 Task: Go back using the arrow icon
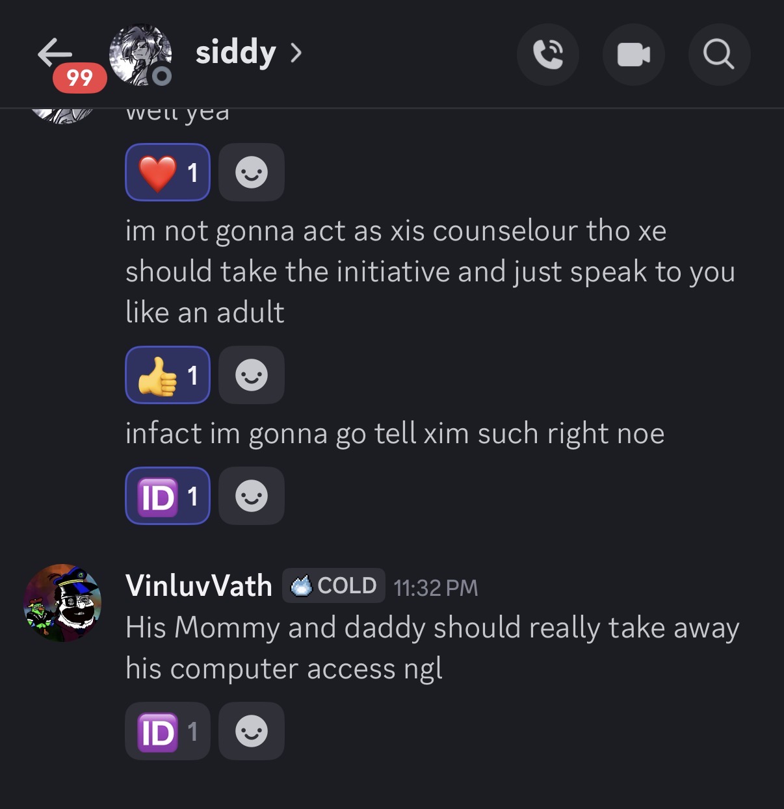click(x=55, y=52)
